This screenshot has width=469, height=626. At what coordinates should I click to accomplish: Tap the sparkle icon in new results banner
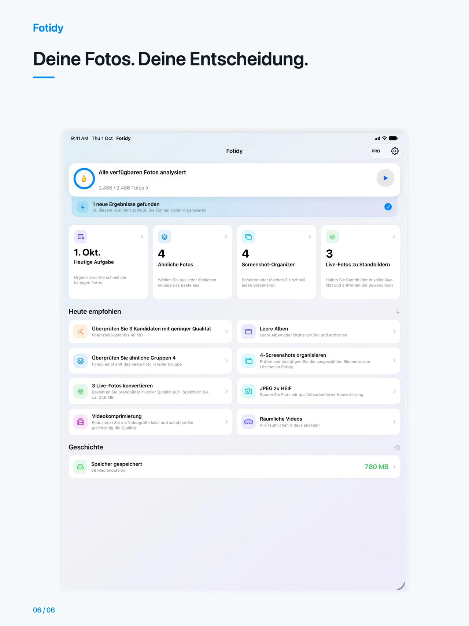[83, 207]
